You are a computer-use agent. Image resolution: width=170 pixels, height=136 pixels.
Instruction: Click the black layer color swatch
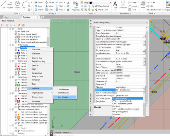click(90, 2)
